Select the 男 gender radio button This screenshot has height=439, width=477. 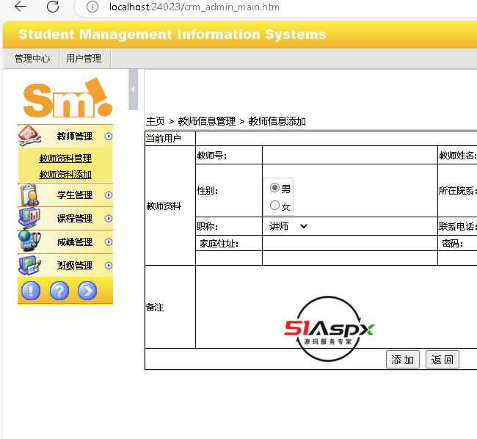tap(275, 188)
